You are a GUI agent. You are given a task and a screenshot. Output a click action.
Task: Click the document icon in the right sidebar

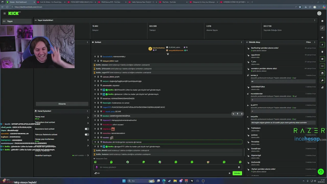(322, 52)
